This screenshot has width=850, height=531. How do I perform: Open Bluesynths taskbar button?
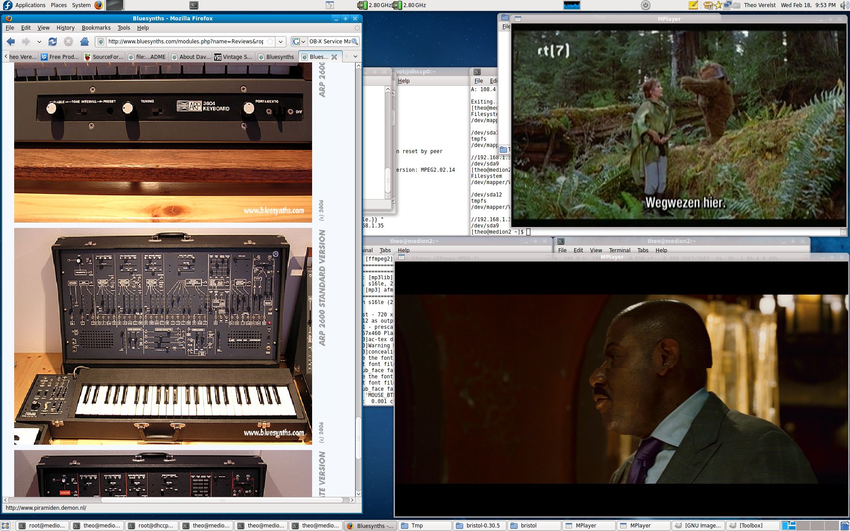(371, 526)
